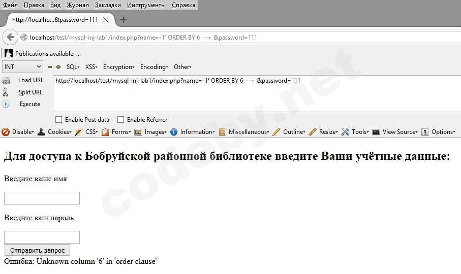Viewport: 461px width, 274px height.
Task: Open the Outline menu label
Action: coord(294,132)
